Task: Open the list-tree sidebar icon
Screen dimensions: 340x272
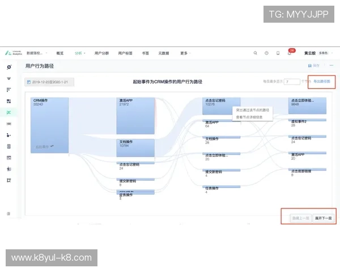Action: point(8,169)
